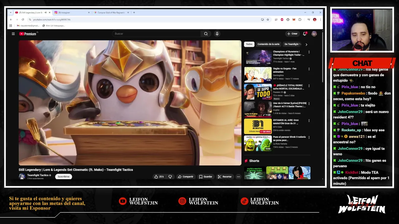Open options for Shrek 5 video
This screenshot has width=399, height=224.
[309, 137]
